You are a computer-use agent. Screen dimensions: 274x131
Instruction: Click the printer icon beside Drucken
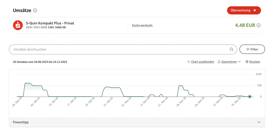click(247, 62)
